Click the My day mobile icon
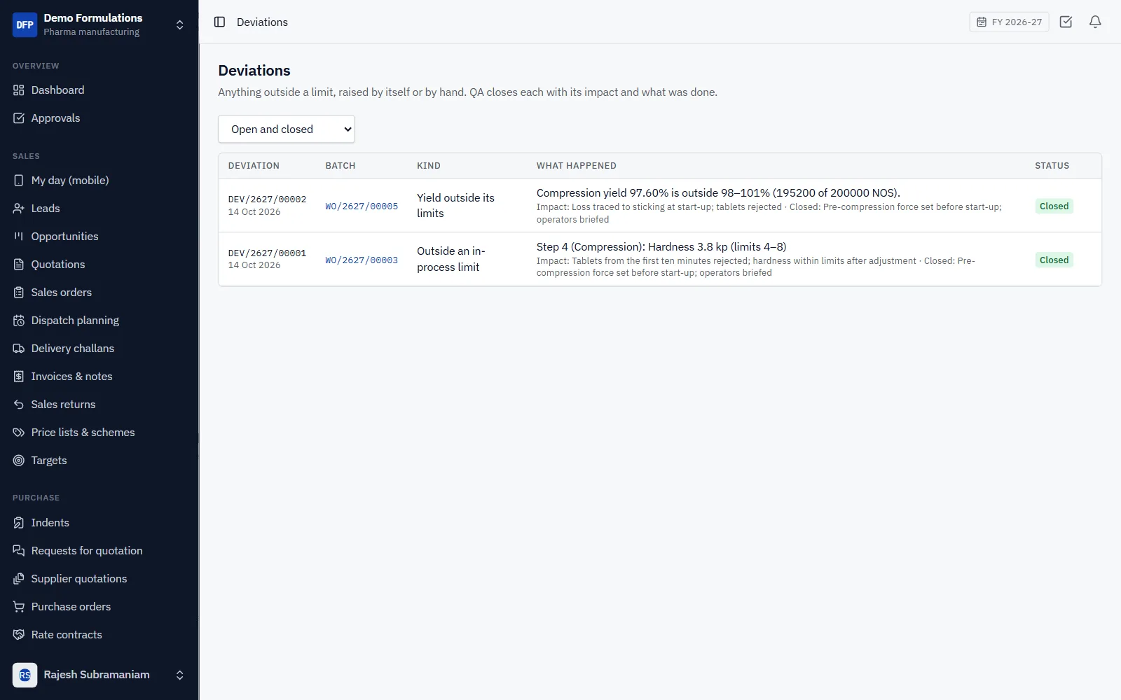Screen dimensions: 1121x700 click(19, 181)
